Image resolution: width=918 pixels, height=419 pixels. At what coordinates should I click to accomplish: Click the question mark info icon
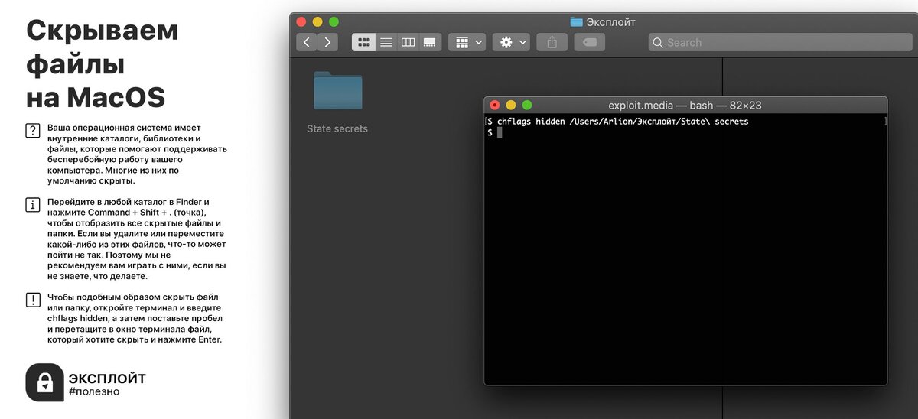tap(33, 130)
